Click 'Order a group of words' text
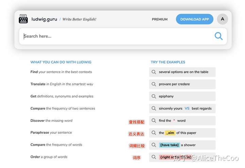 [49, 157]
